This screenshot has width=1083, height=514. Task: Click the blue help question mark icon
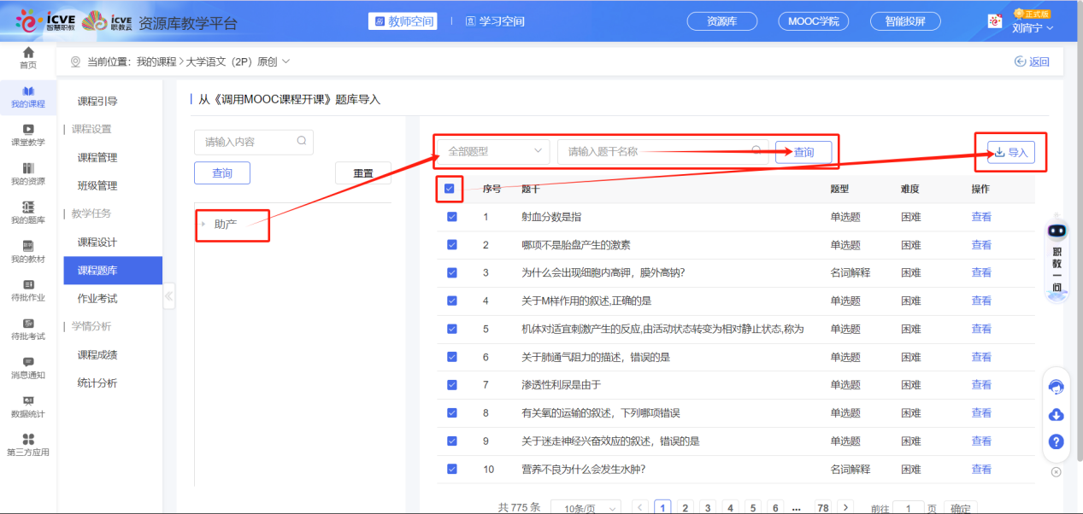click(x=1056, y=441)
